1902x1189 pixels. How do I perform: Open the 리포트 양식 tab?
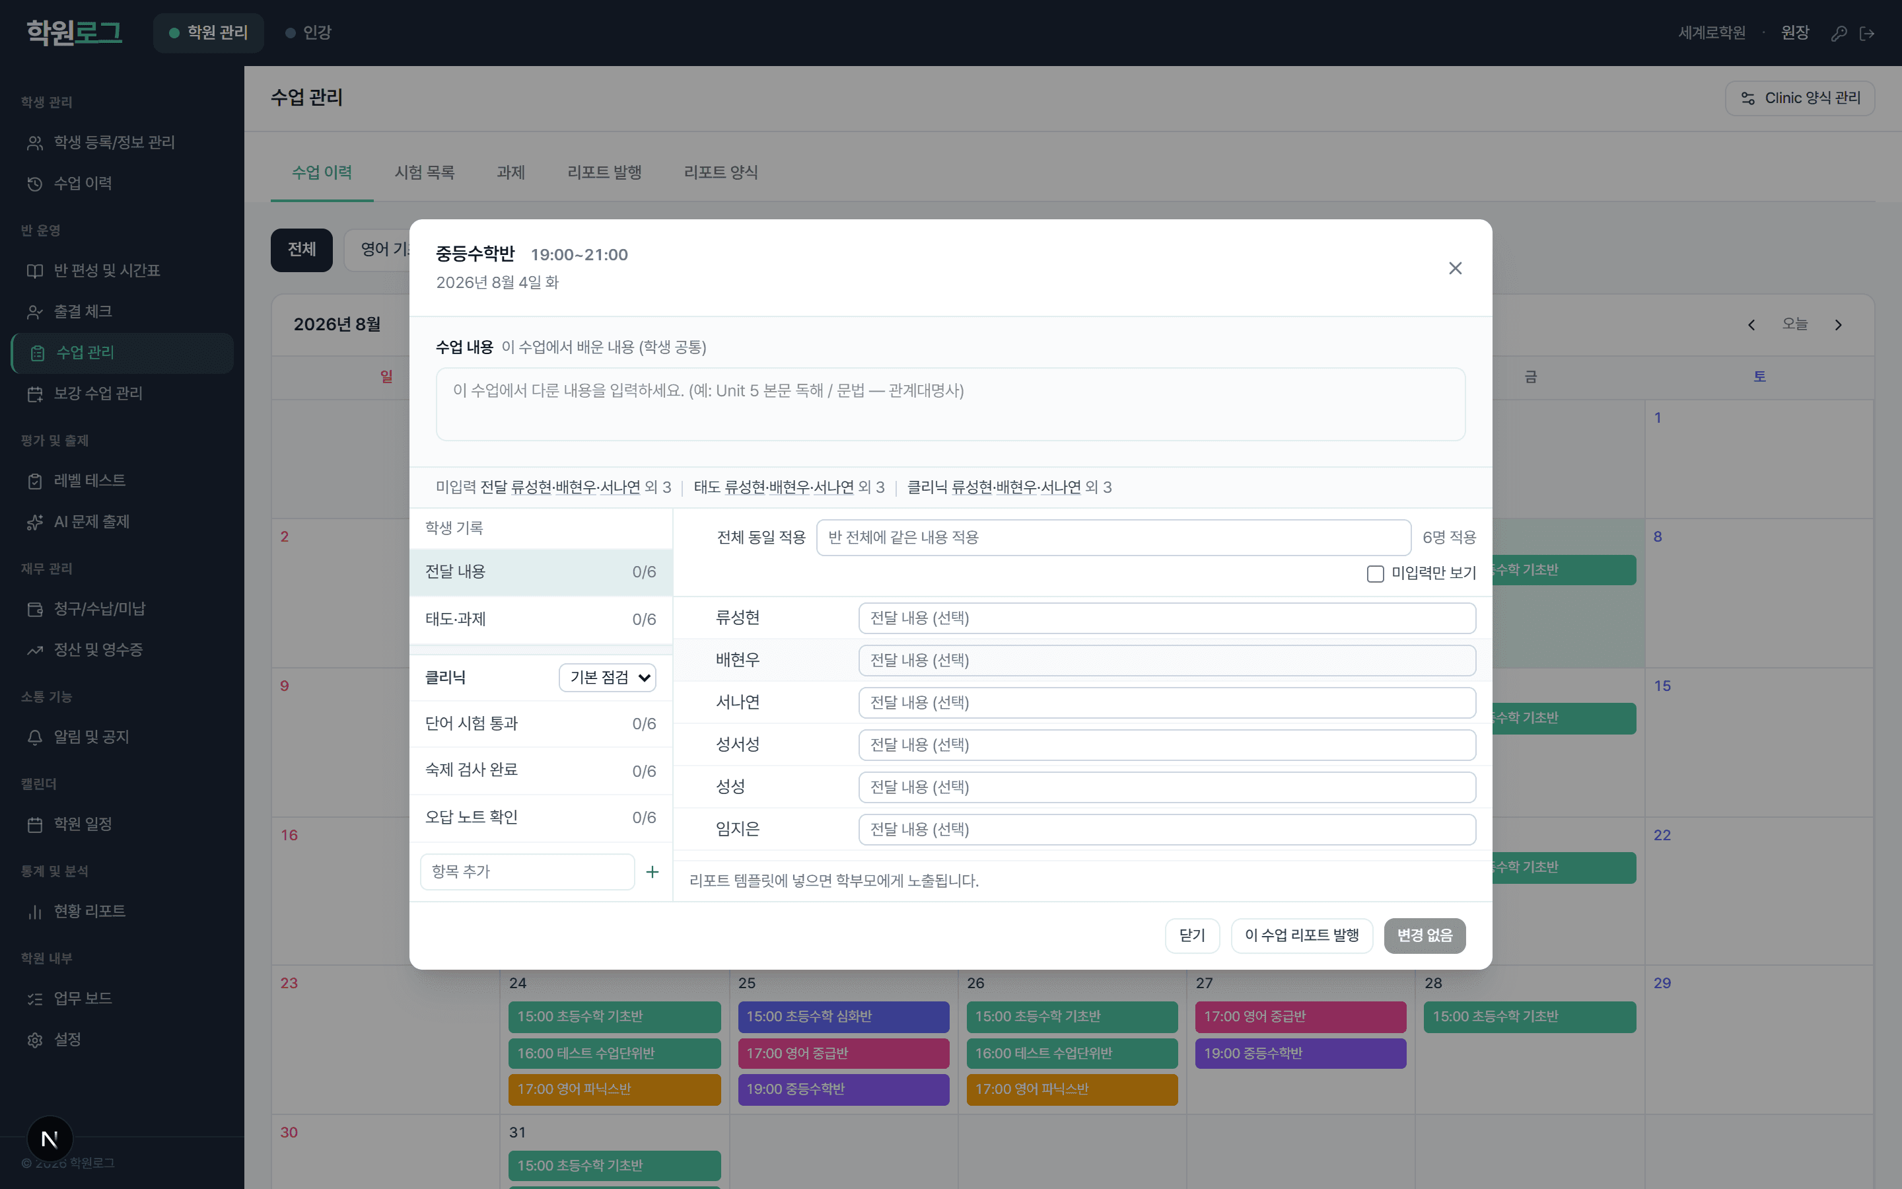(721, 172)
